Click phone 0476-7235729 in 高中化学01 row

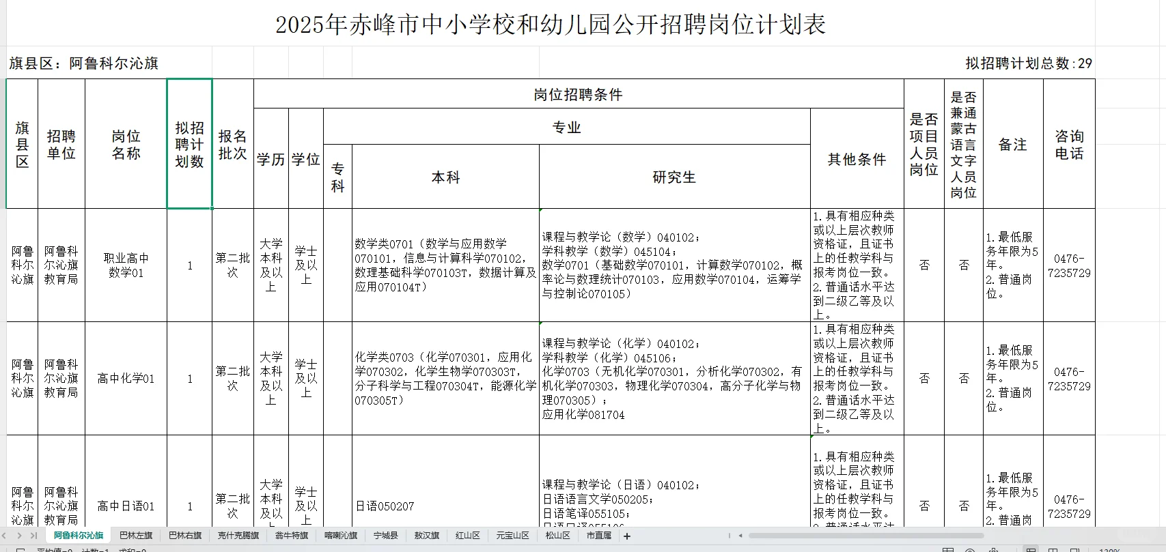(x=1069, y=379)
